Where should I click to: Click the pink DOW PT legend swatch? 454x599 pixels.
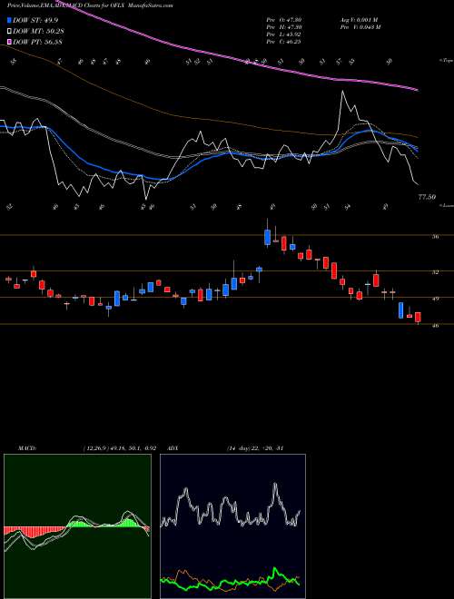(x=9, y=42)
